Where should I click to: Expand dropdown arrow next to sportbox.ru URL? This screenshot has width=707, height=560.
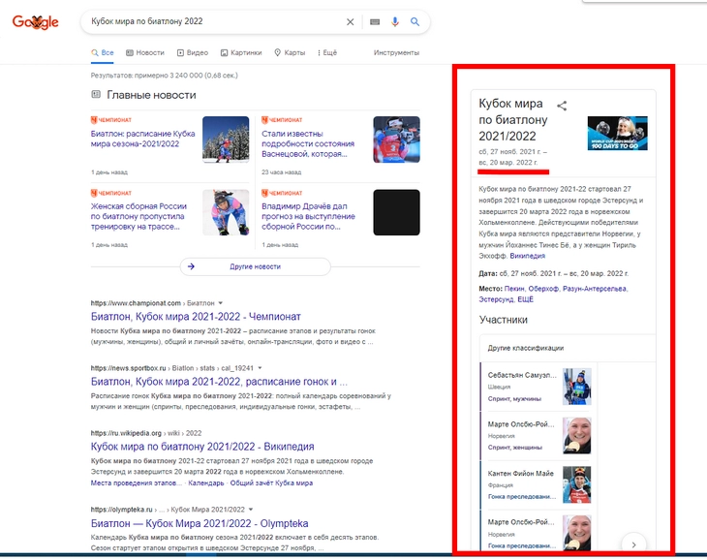[x=260, y=368]
